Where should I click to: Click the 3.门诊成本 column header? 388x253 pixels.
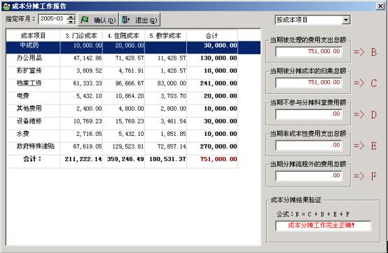[x=81, y=36]
